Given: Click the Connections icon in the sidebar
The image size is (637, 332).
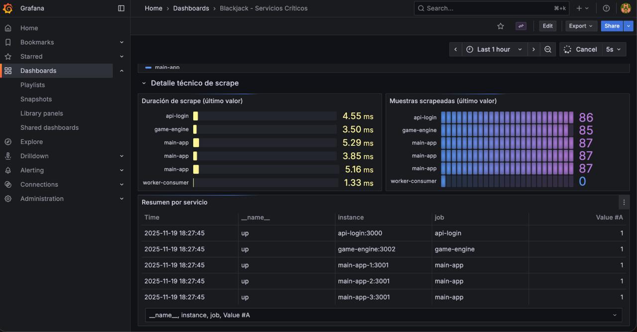Looking at the screenshot, I should tap(8, 184).
